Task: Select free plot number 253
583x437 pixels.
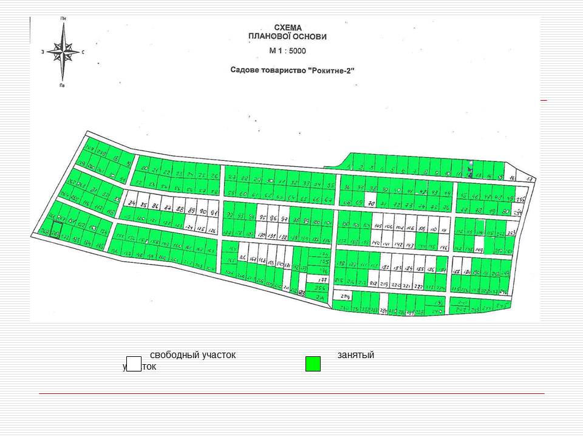Action: pyautogui.click(x=511, y=228)
